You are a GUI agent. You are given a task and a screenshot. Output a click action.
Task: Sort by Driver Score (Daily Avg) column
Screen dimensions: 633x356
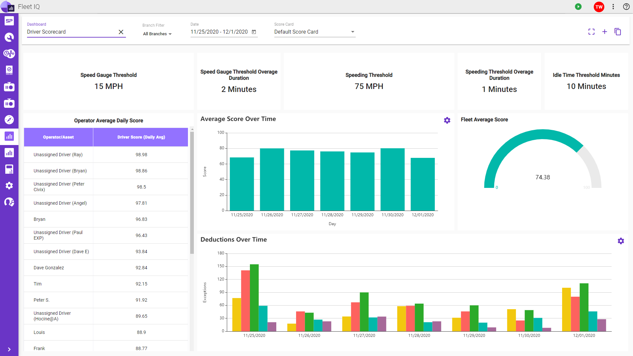point(141,137)
